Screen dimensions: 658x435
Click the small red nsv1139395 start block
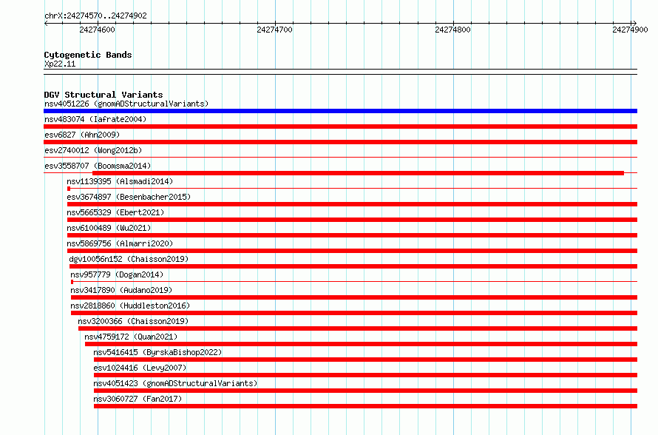69,189
